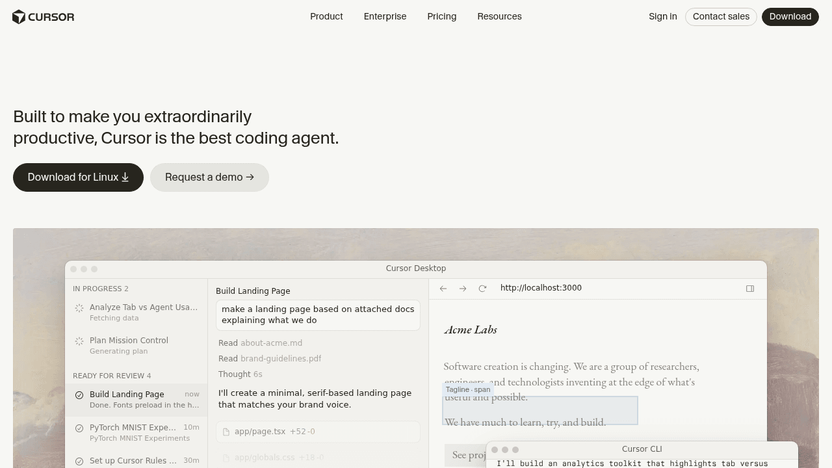Click Request a demo button
The width and height of the screenshot is (832, 468).
click(209, 177)
